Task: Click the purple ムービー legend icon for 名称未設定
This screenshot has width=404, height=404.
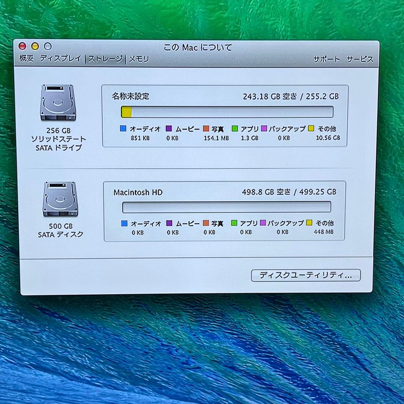Action: (x=168, y=129)
